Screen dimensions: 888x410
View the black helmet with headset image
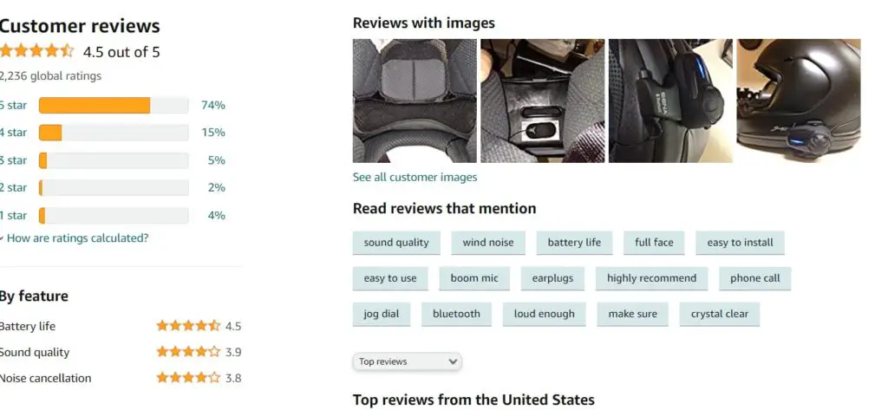799,101
